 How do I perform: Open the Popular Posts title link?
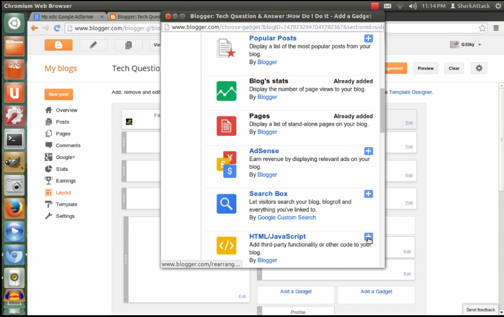(x=273, y=38)
